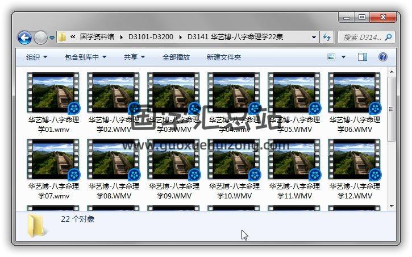Select video 华艺博-八字命理学12.WMV
The image size is (412, 257).
(355, 169)
